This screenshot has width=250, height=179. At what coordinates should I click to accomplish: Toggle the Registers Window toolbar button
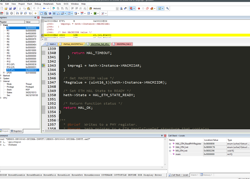(54, 13)
